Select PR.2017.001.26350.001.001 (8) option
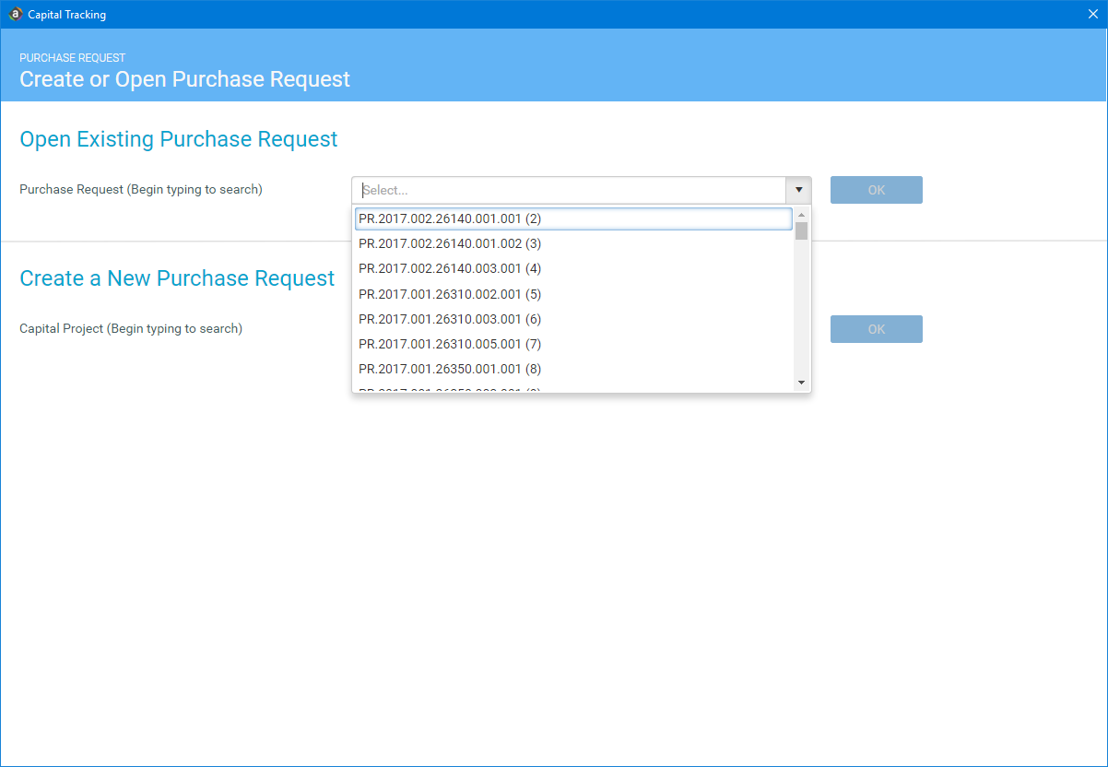 point(450,369)
